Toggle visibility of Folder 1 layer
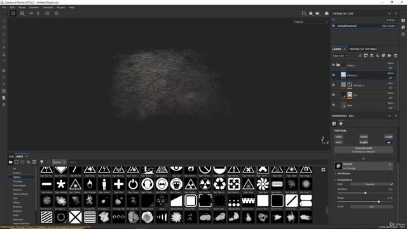The height and width of the screenshot is (229, 407). pyautogui.click(x=333, y=65)
